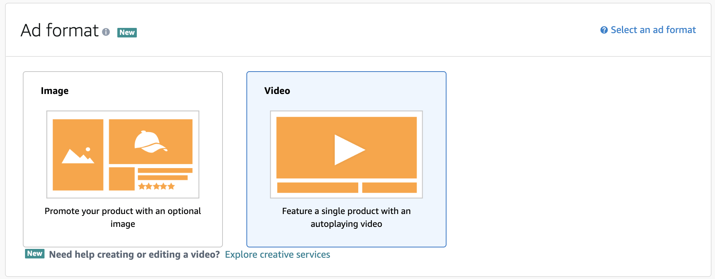Screen dimensions: 715x279
Task: Click the play button in the Video preview
Action: pyautogui.click(x=349, y=151)
